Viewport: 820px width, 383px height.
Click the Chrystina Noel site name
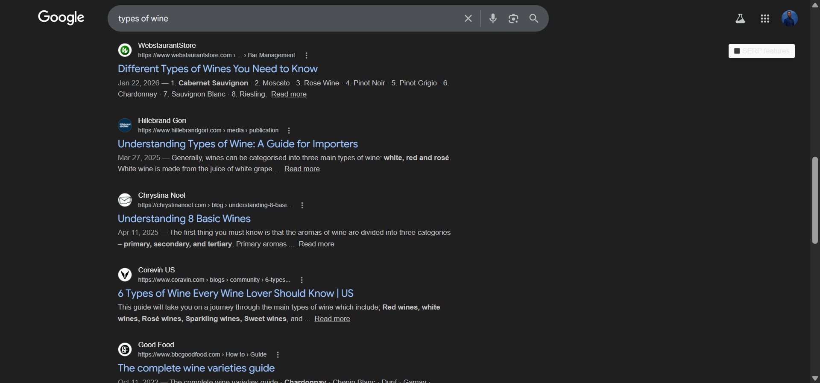(x=161, y=195)
